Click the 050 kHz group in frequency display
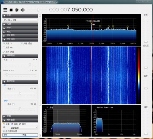 point(76,10)
